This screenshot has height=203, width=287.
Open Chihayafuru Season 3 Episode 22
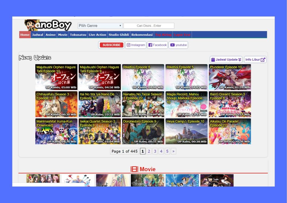tap(56, 104)
